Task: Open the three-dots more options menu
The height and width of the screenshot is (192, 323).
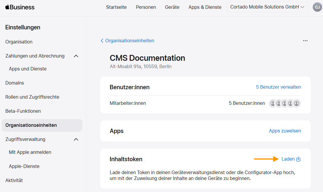Action: 305,41
